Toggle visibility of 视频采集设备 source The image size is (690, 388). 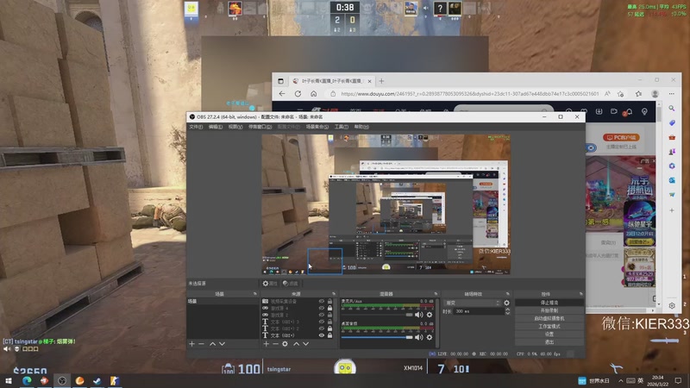tap(321, 301)
